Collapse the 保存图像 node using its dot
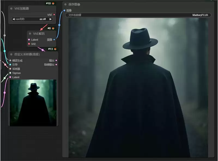 coord(65,4)
